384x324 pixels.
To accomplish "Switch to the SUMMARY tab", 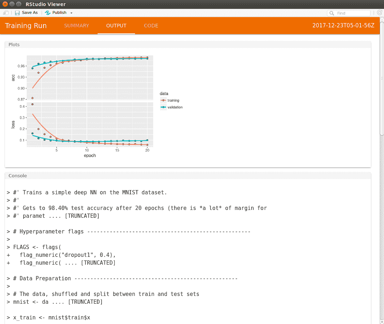I will (77, 26).
